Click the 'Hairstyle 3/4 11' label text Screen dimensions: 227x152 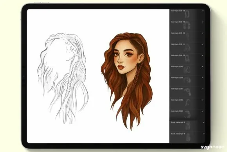coord(178,44)
